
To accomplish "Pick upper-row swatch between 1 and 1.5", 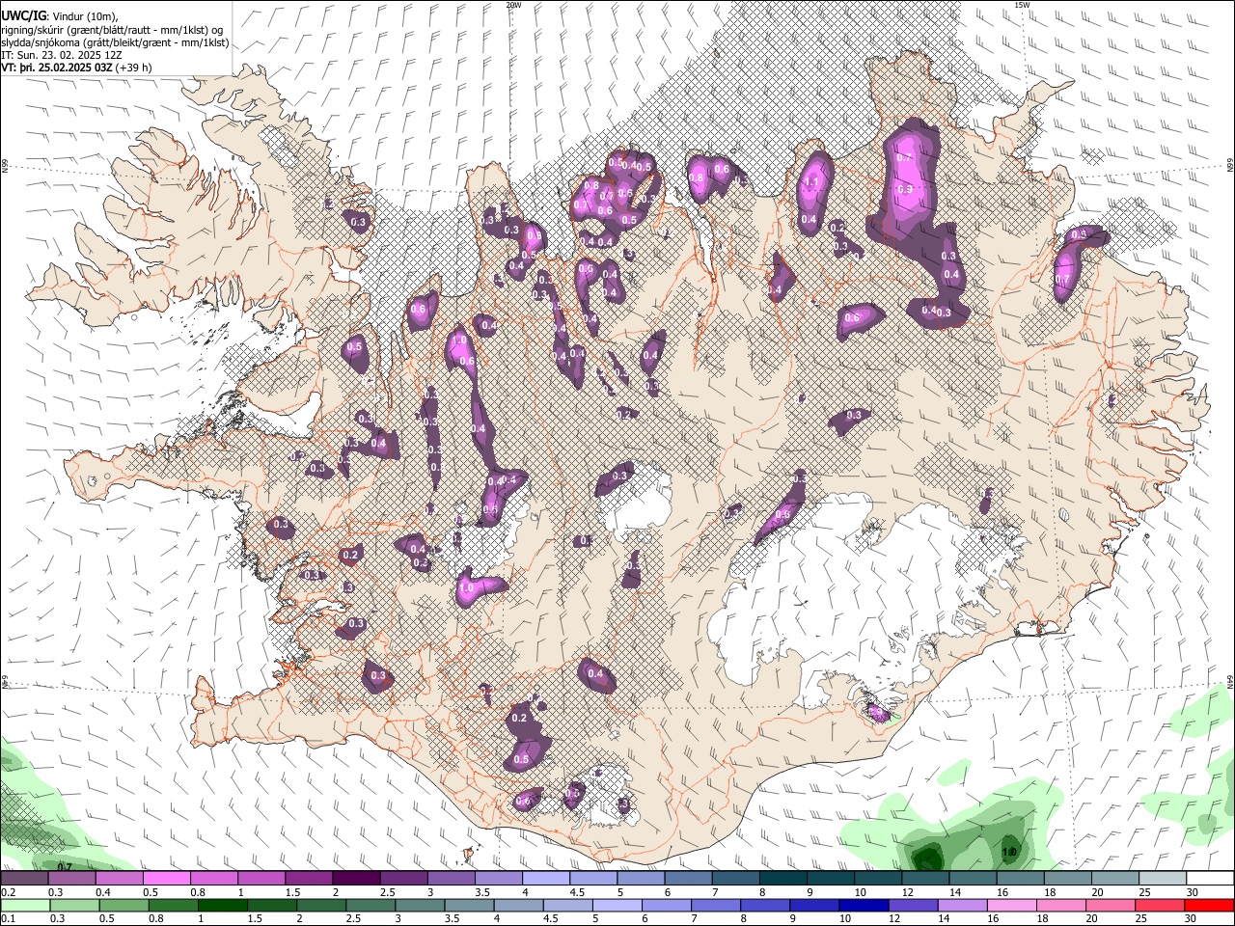I will pyautogui.click(x=261, y=878).
